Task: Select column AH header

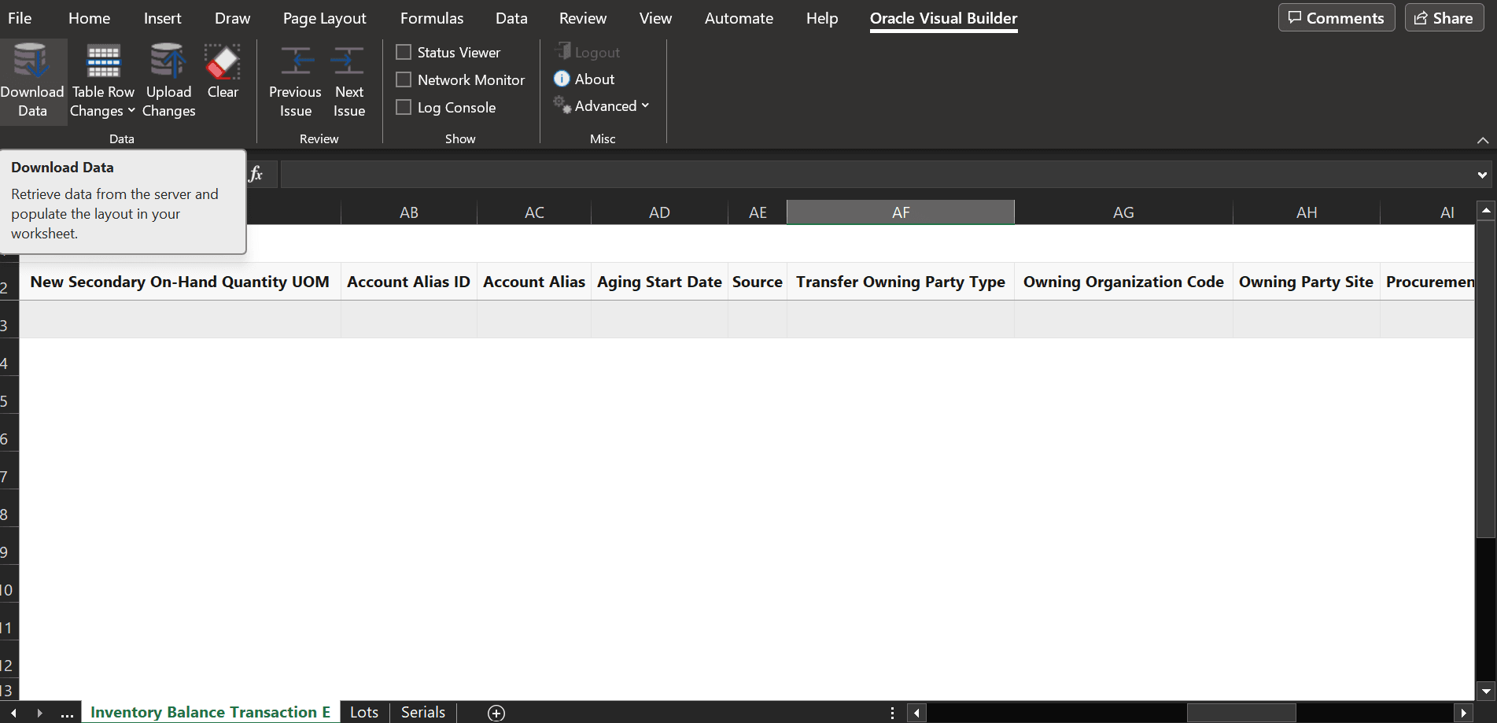Action: [x=1307, y=212]
